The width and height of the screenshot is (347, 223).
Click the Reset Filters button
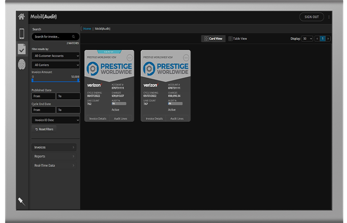pos(44,129)
